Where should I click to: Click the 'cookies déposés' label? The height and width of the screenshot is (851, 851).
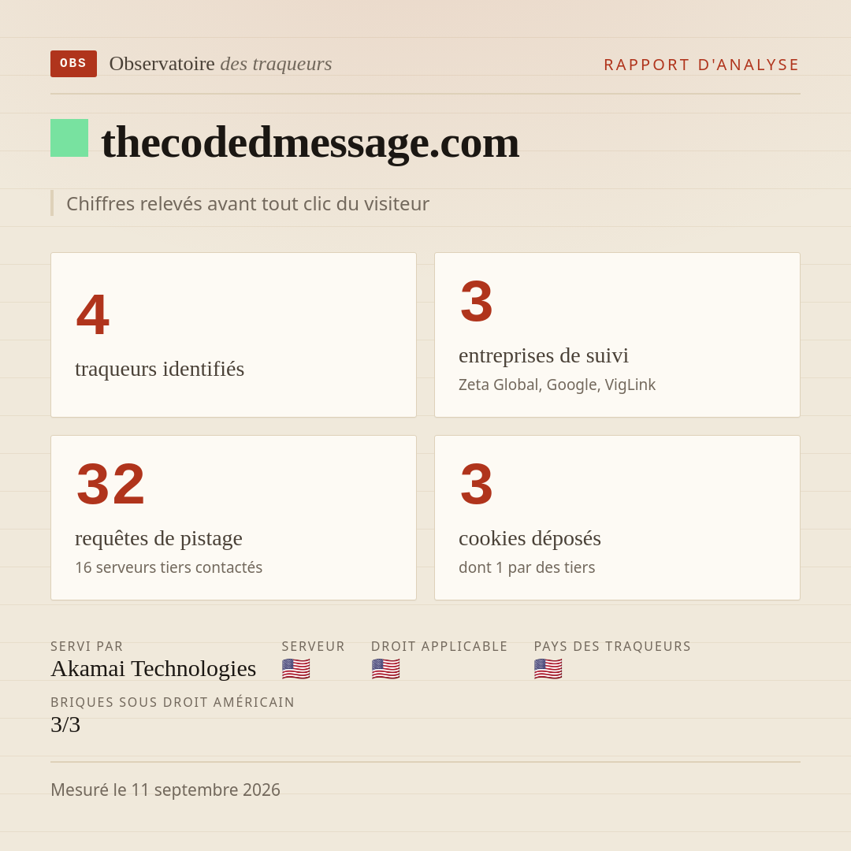[530, 538]
